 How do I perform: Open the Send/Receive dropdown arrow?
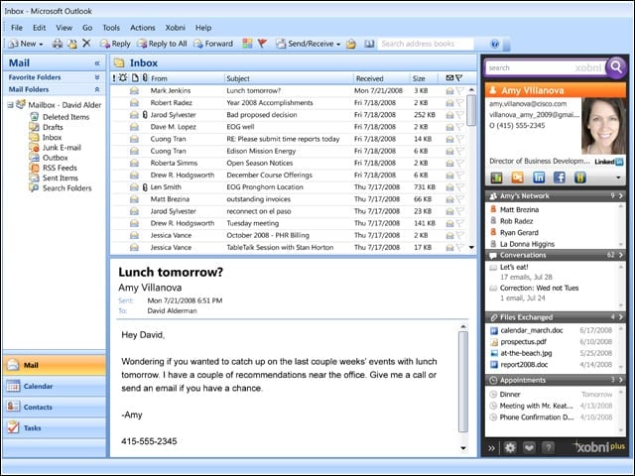(338, 44)
